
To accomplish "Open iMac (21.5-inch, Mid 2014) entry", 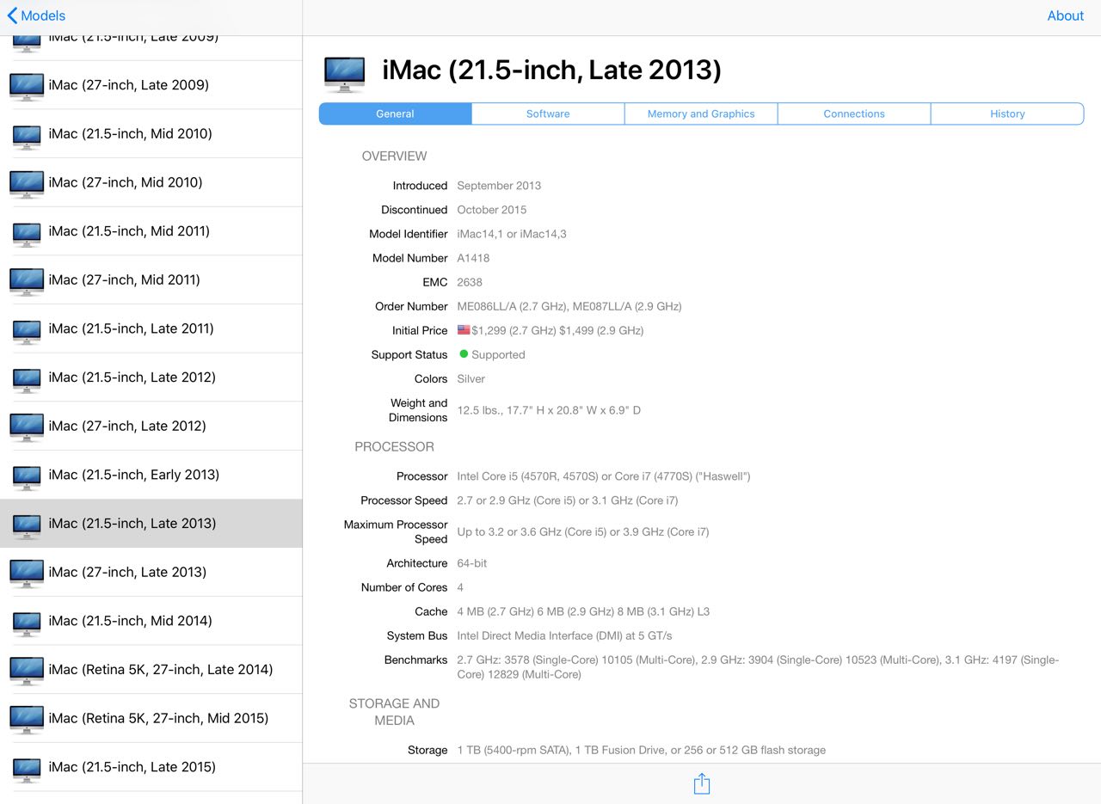I will (x=151, y=621).
